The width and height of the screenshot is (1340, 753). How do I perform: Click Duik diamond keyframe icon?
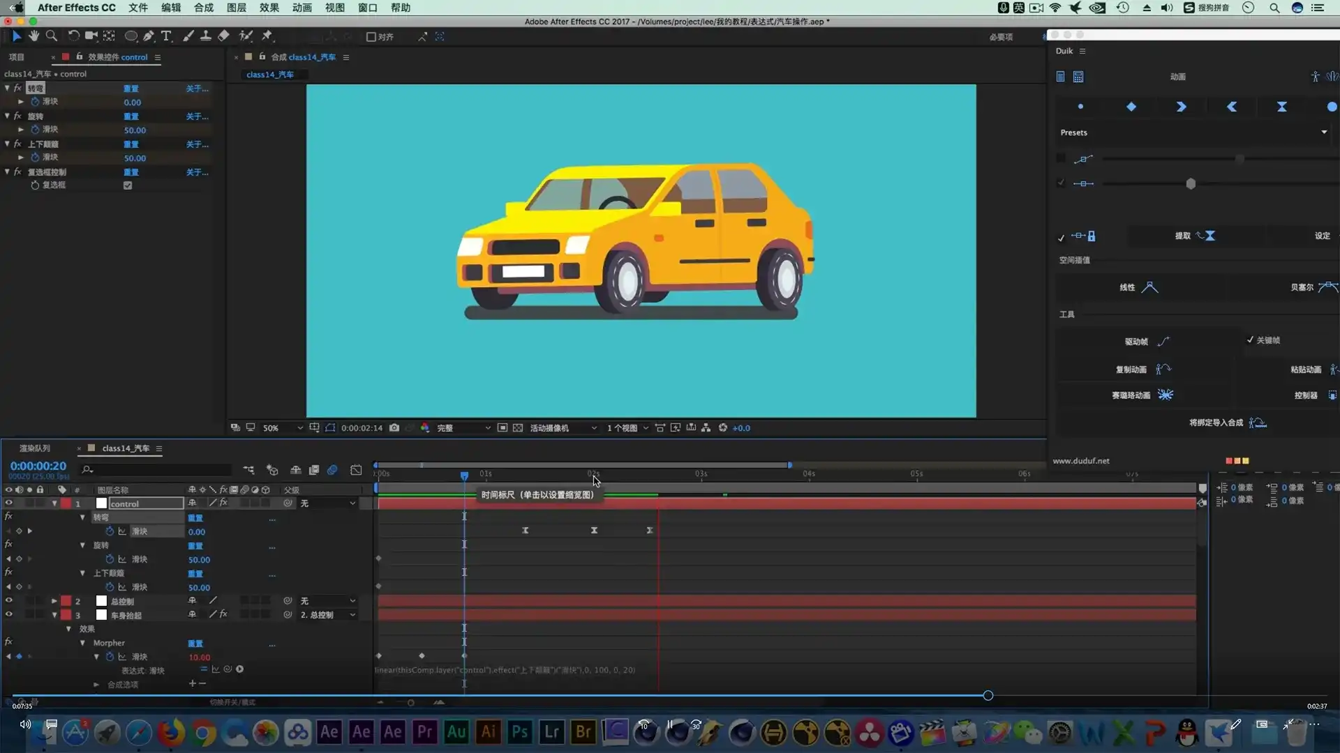[1131, 107]
